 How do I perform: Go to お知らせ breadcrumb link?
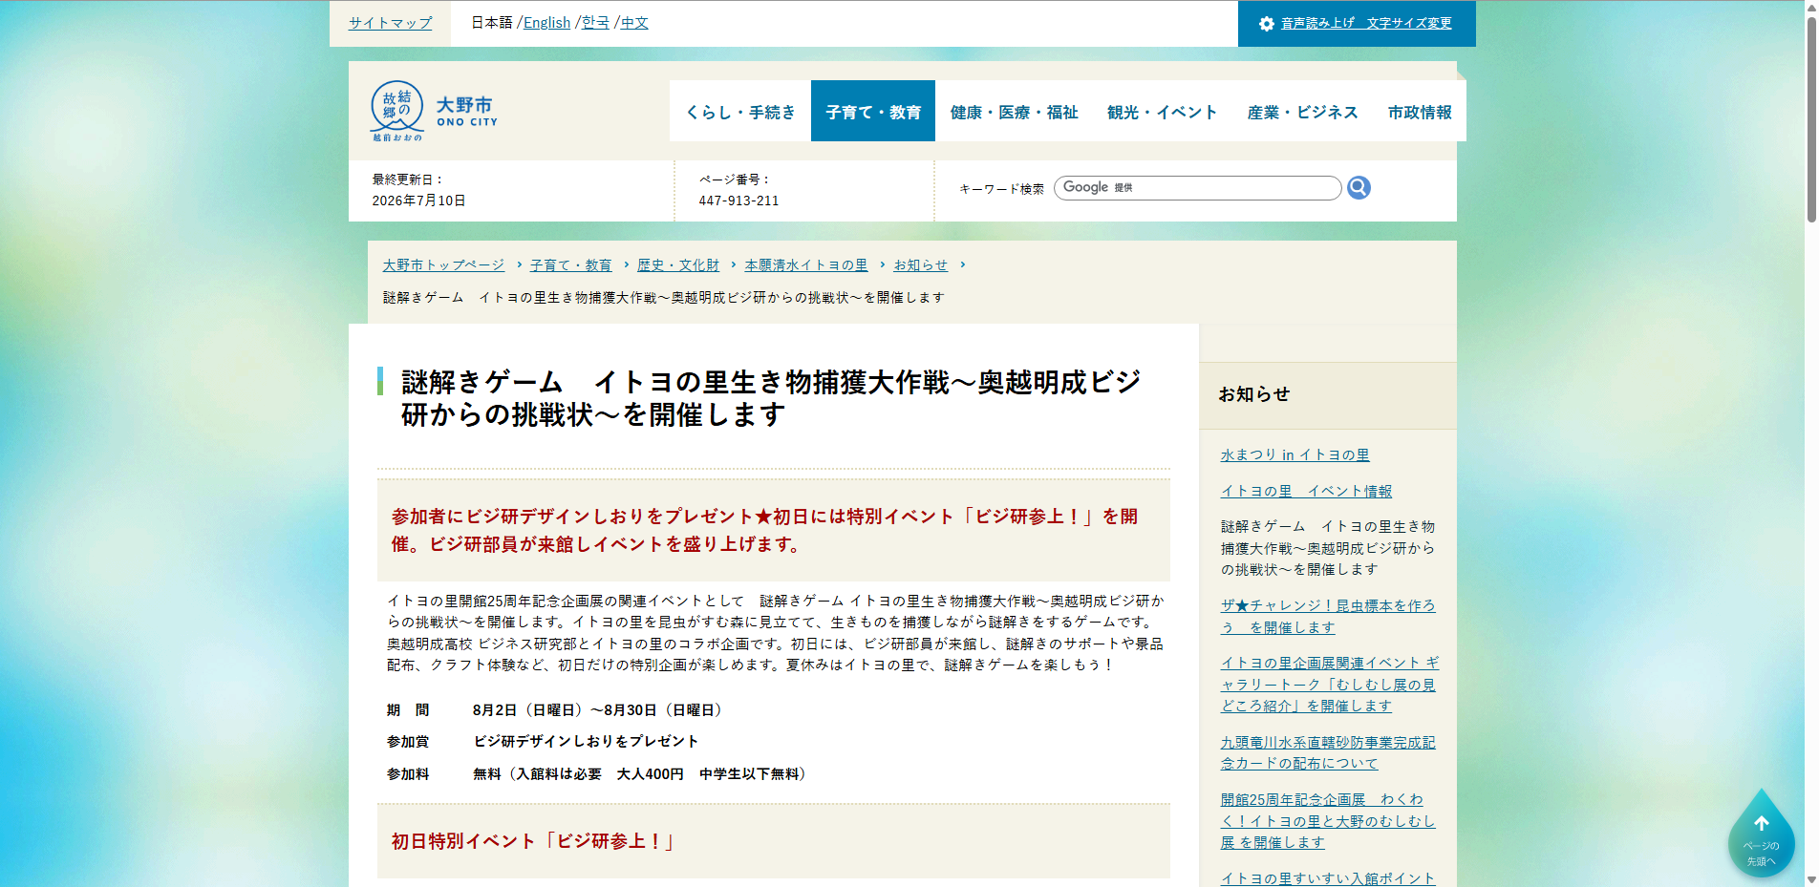tap(921, 265)
